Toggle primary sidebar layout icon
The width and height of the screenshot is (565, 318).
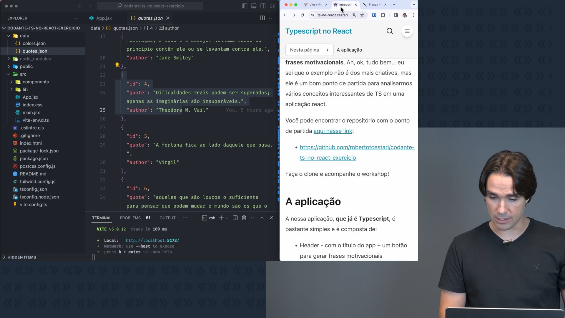point(245,6)
